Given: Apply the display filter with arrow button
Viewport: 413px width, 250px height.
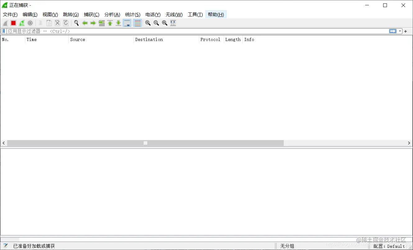Looking at the screenshot, I should click(x=393, y=31).
